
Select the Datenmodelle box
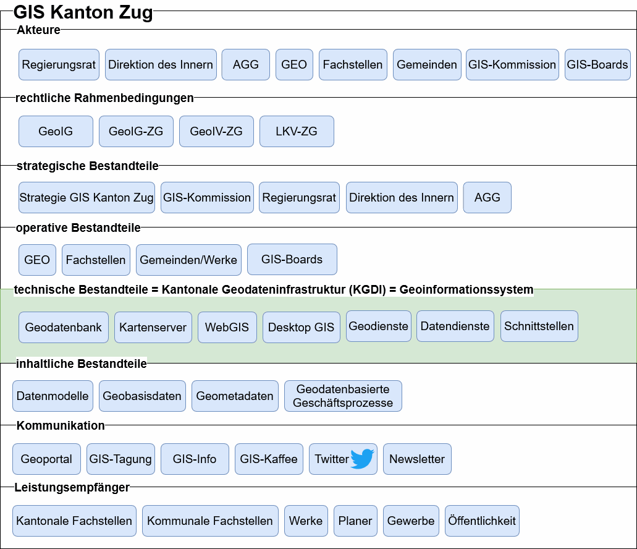[53, 396]
